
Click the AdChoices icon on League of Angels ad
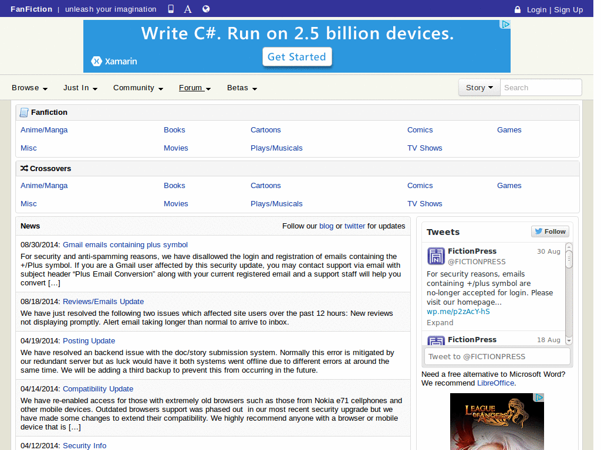539,398
